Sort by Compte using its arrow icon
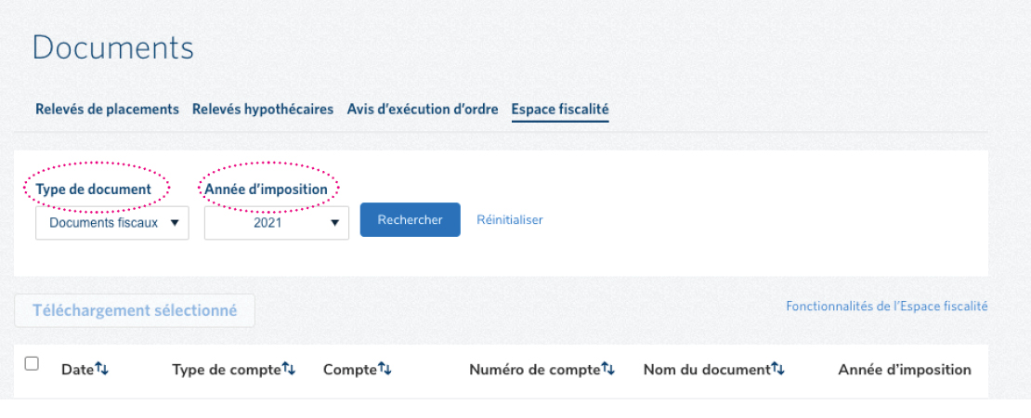 385,370
